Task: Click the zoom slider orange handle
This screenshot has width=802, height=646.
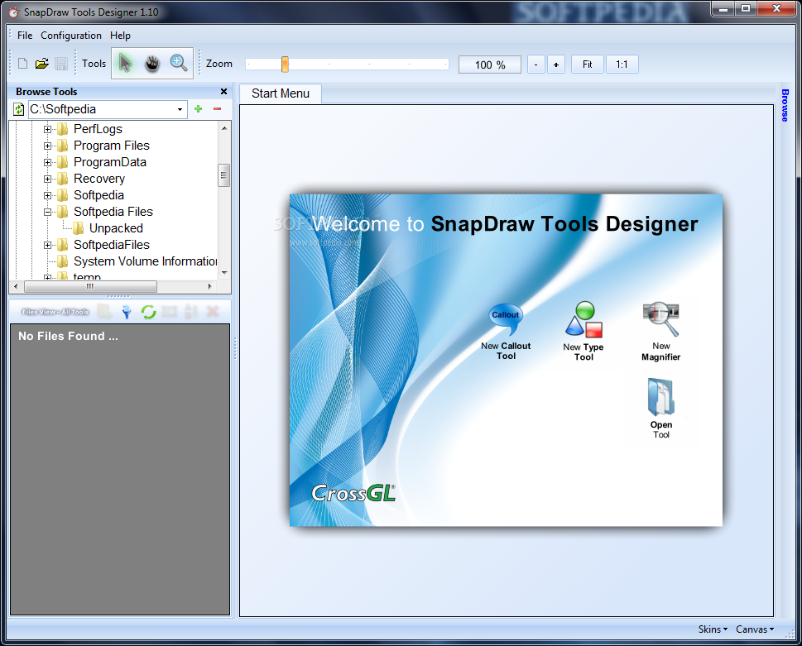Action: (285, 64)
